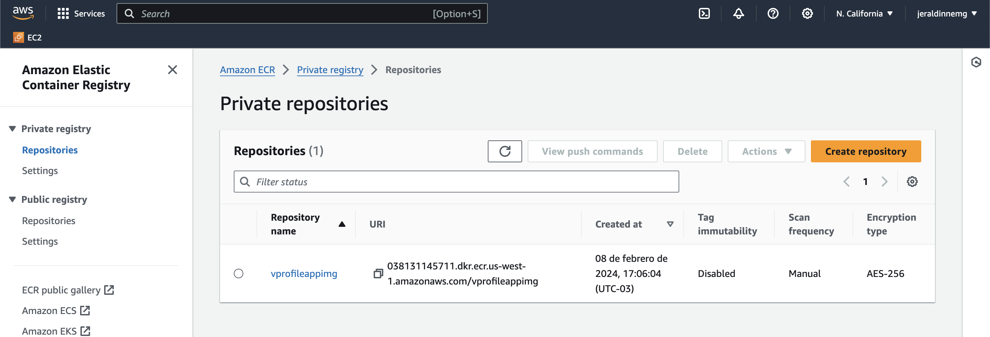Click the Amazon EKS external link icon
The height and width of the screenshot is (337, 990).
(x=85, y=331)
